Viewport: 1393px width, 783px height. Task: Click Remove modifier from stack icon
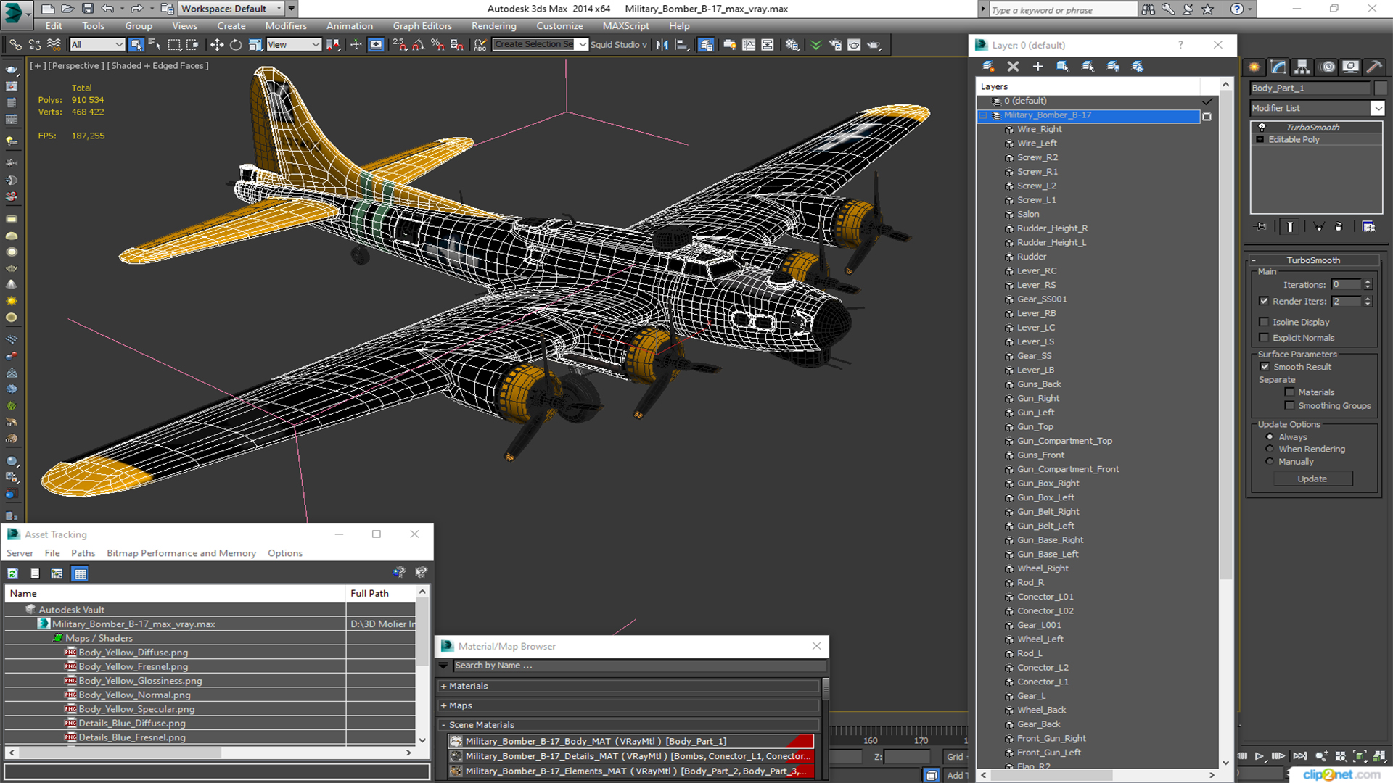[x=1339, y=227]
